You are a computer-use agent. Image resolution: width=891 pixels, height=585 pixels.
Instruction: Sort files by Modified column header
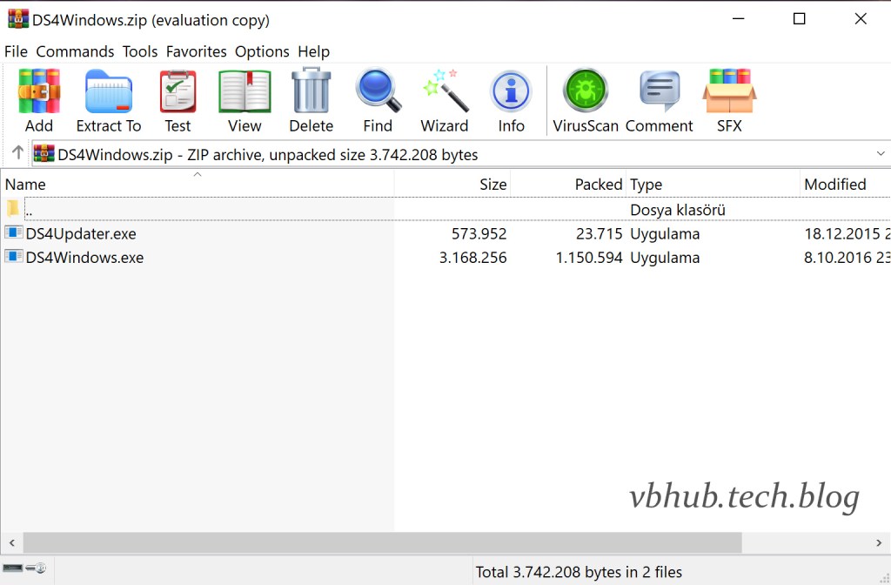click(834, 185)
